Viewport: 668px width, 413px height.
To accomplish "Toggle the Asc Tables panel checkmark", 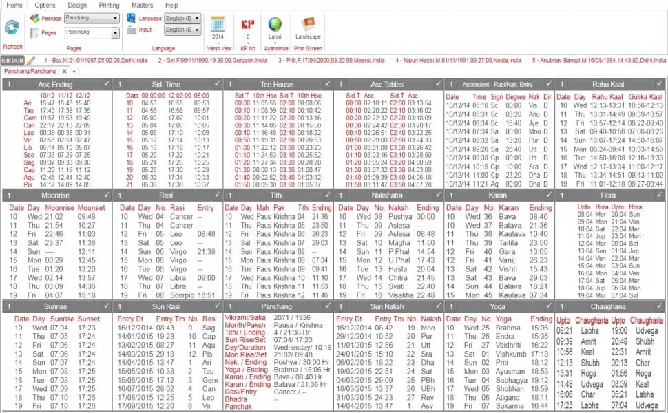I will 439,84.
